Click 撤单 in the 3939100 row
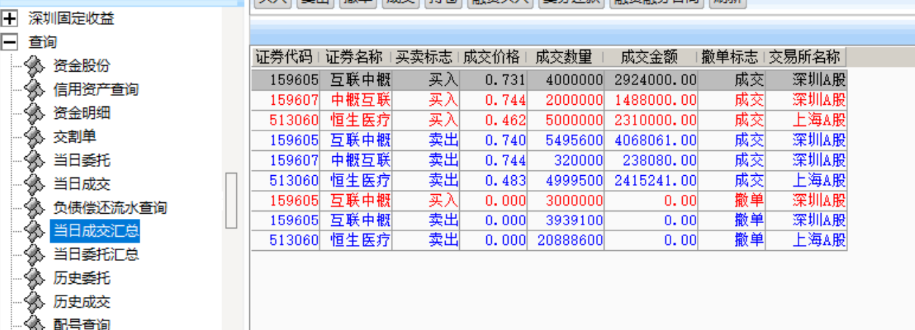Image resolution: width=915 pixels, height=330 pixels. (731, 220)
